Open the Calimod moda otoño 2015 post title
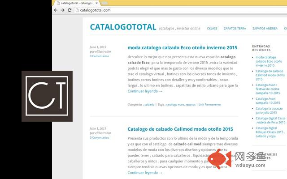The image size is (287, 179). [180, 129]
